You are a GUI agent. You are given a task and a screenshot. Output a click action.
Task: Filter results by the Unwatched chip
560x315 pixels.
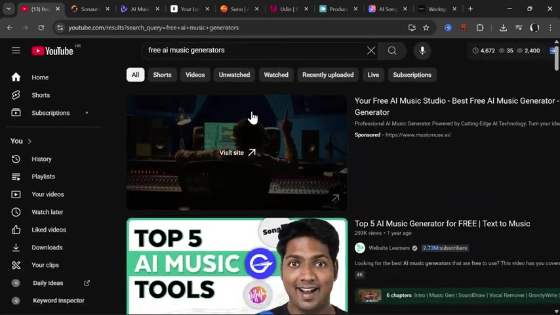click(234, 75)
